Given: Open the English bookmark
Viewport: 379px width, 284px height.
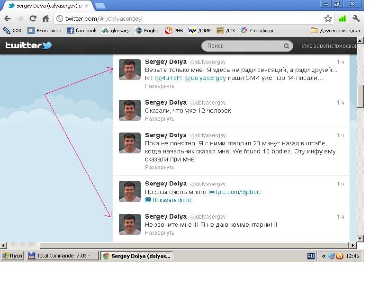Looking at the screenshot, I should 147,31.
